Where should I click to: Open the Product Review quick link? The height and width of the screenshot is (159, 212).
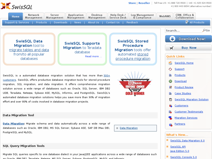[x=184, y=87]
